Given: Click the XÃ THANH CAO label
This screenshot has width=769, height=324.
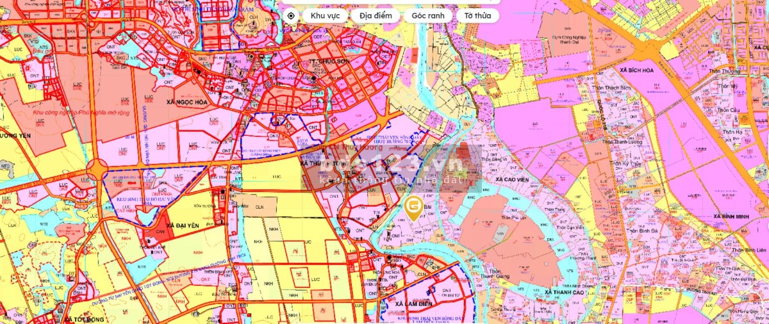Looking at the screenshot, I should (x=564, y=292).
